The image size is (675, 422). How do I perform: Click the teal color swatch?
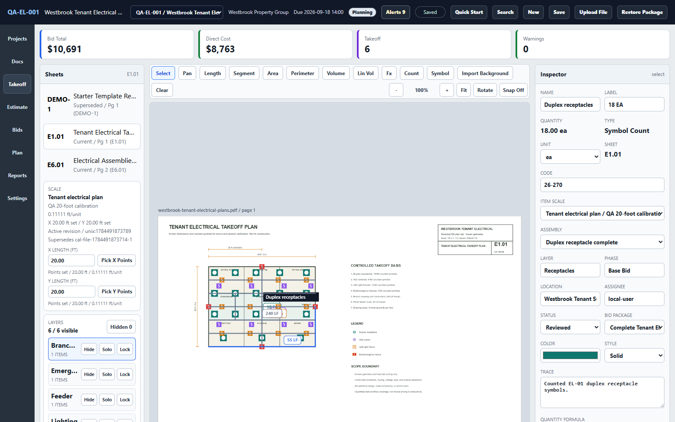(x=570, y=355)
